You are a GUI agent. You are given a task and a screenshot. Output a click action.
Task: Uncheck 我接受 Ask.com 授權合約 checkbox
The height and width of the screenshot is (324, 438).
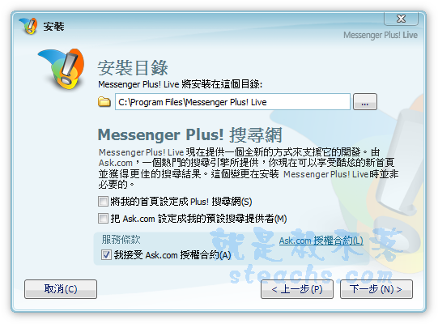pyautogui.click(x=106, y=255)
